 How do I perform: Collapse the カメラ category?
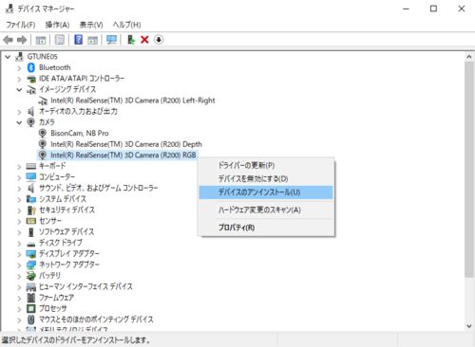click(19, 122)
